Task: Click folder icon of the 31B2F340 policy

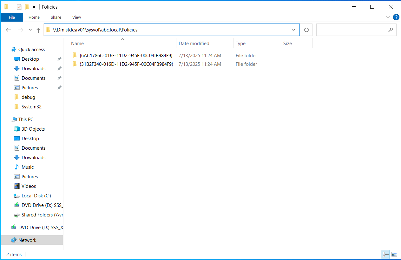Action: click(75, 64)
